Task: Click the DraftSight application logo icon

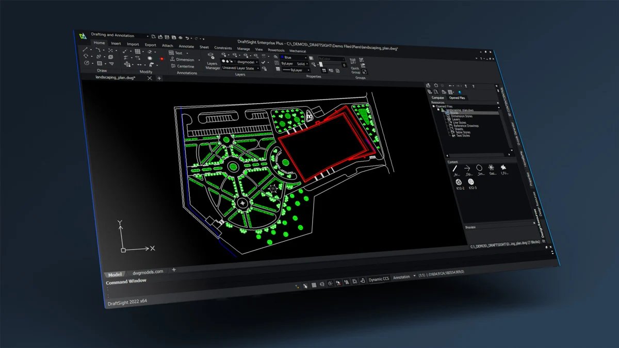Action: (83, 36)
